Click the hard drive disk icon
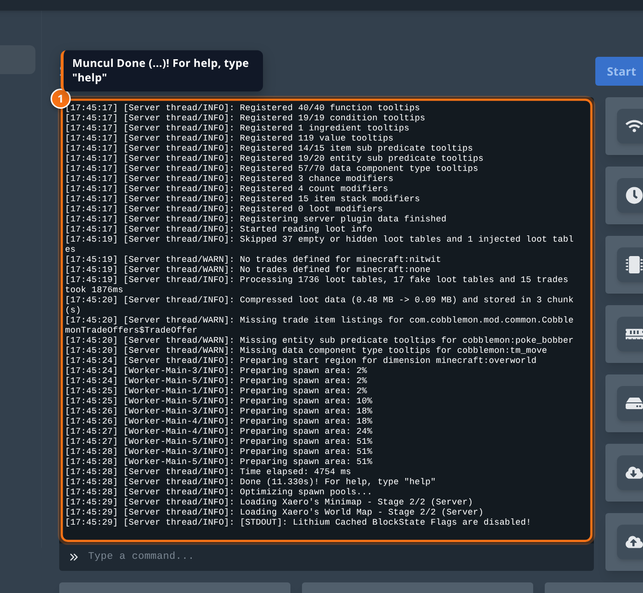Screen dimensions: 643x593 click(x=634, y=403)
